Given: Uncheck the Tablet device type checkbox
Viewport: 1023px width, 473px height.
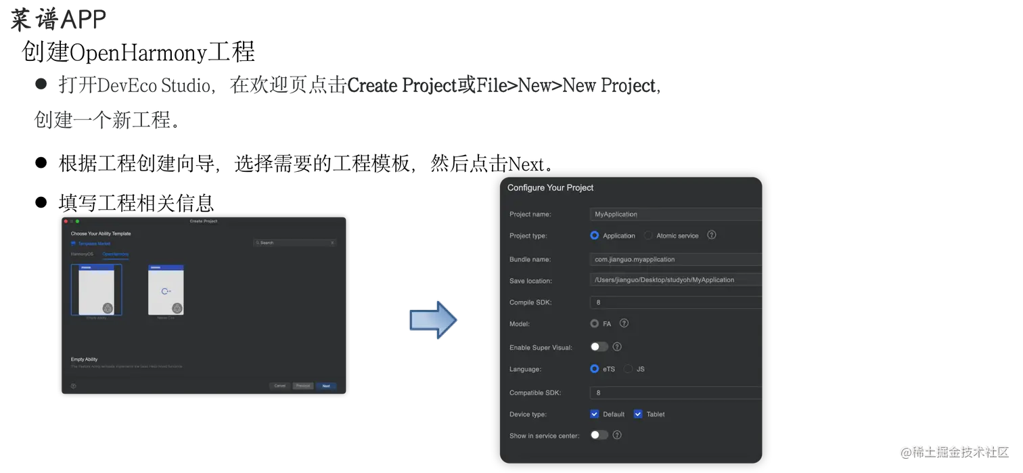Looking at the screenshot, I should (638, 413).
